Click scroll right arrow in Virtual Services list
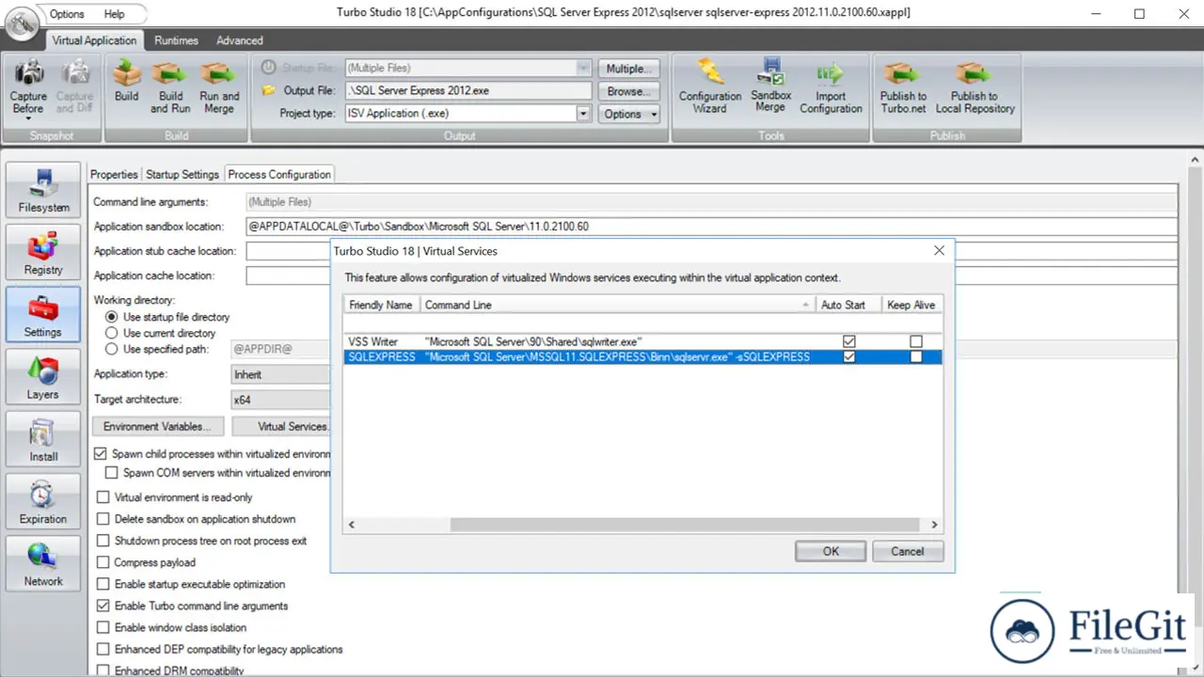Image resolution: width=1204 pixels, height=677 pixels. click(934, 525)
